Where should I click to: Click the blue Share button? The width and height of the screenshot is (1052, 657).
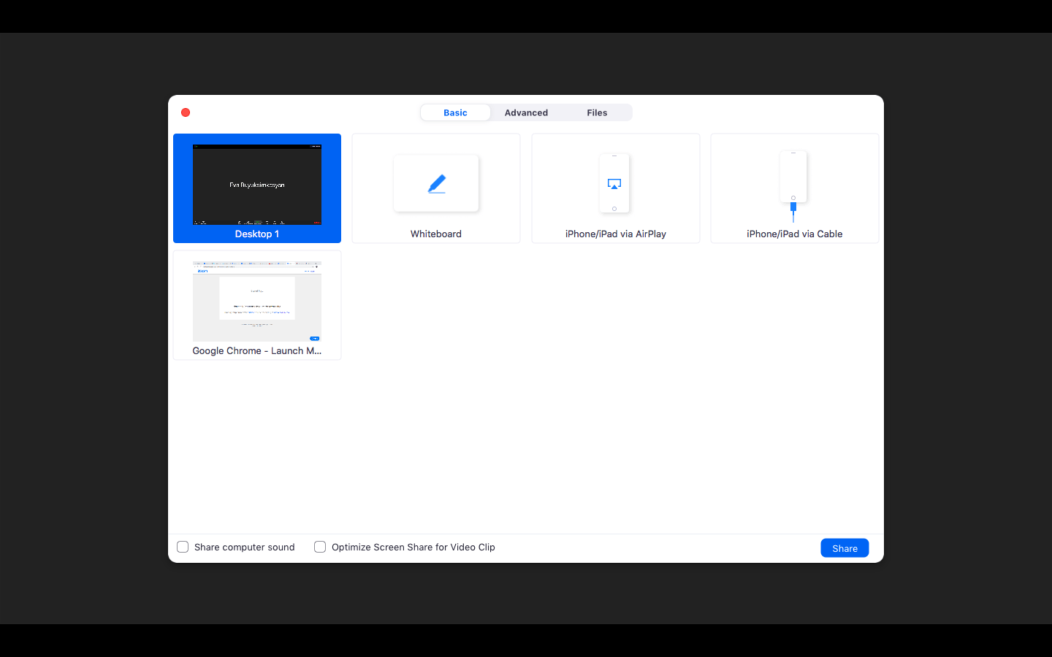(845, 548)
